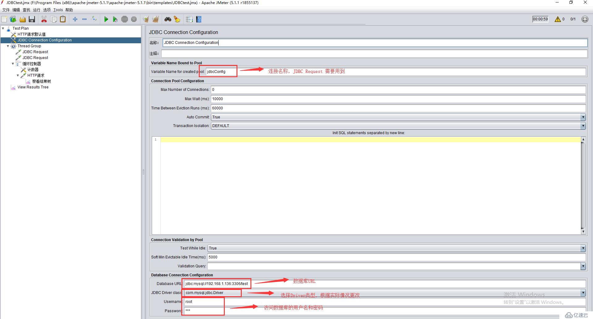This screenshot has width=593, height=319.
Task: Select JDBC Connection Configuration tree node
Action: (45, 40)
